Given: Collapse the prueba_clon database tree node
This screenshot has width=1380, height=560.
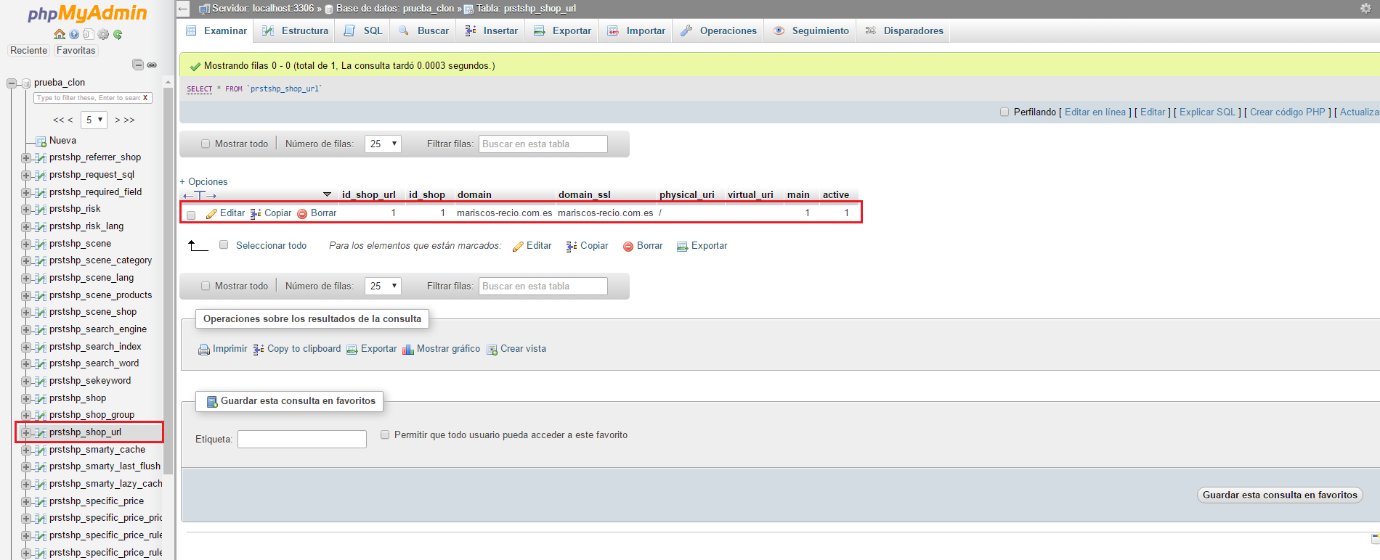Looking at the screenshot, I should pyautogui.click(x=12, y=83).
